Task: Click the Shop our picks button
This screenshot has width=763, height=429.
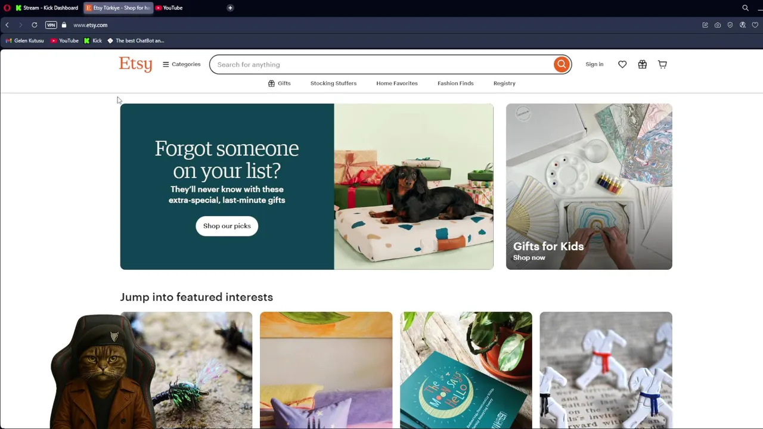Action: tap(227, 226)
